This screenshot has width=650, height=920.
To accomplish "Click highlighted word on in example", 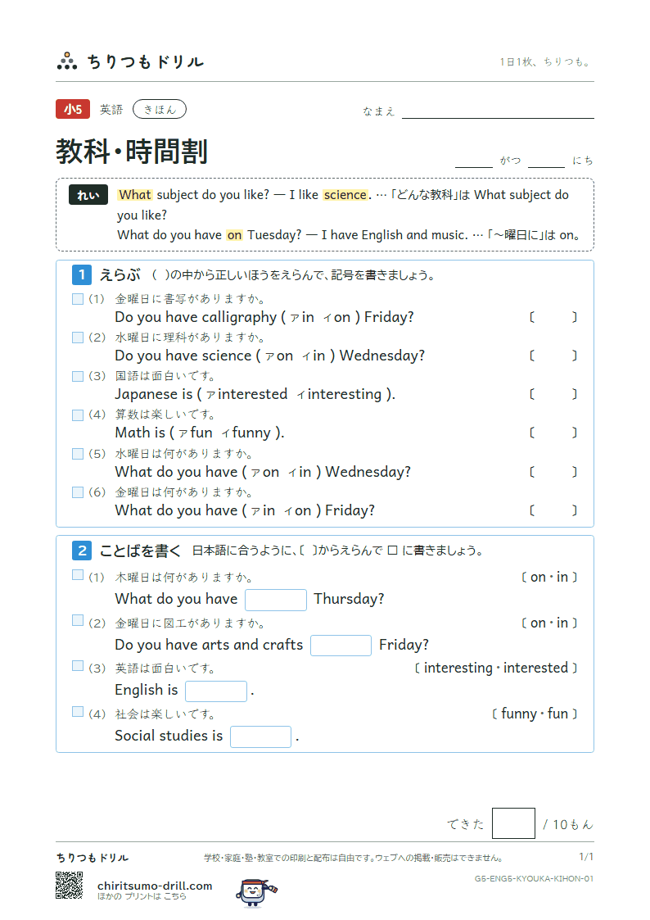I will pos(234,235).
